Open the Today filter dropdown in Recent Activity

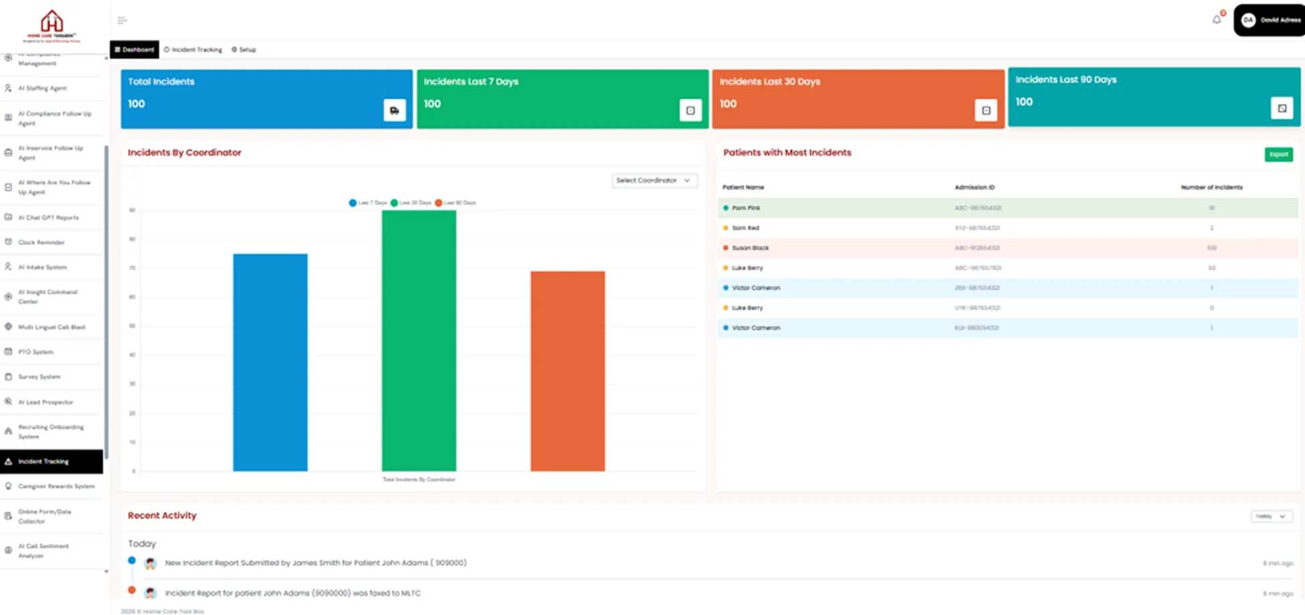[1272, 516]
